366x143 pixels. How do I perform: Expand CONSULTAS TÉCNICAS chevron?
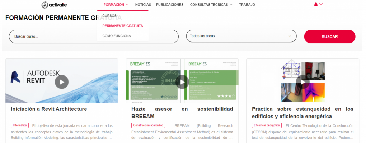click(231, 5)
